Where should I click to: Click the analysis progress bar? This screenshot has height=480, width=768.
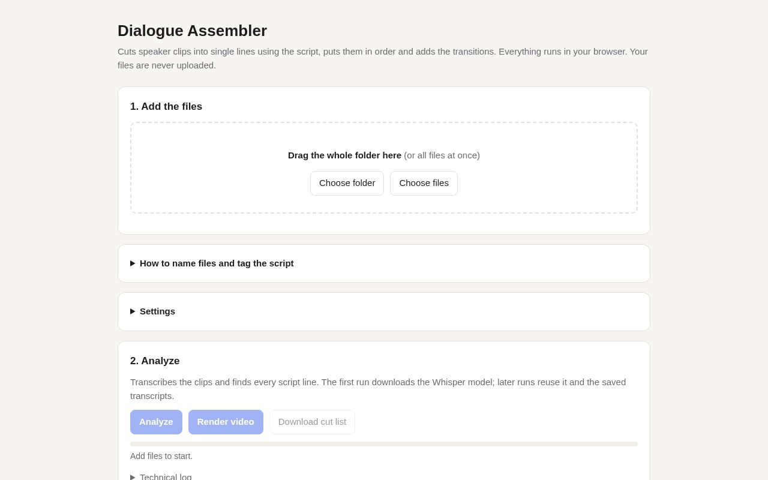pyautogui.click(x=384, y=444)
